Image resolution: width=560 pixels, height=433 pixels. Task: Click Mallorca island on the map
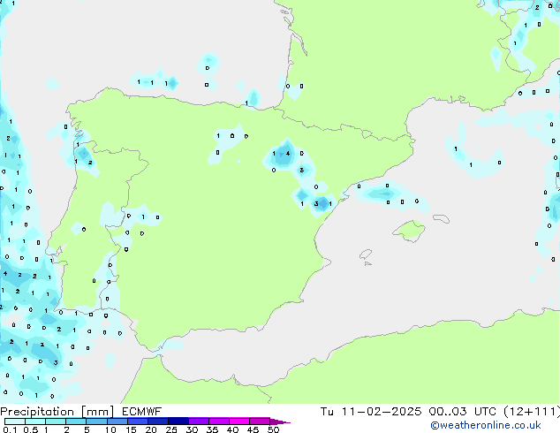coord(409,231)
